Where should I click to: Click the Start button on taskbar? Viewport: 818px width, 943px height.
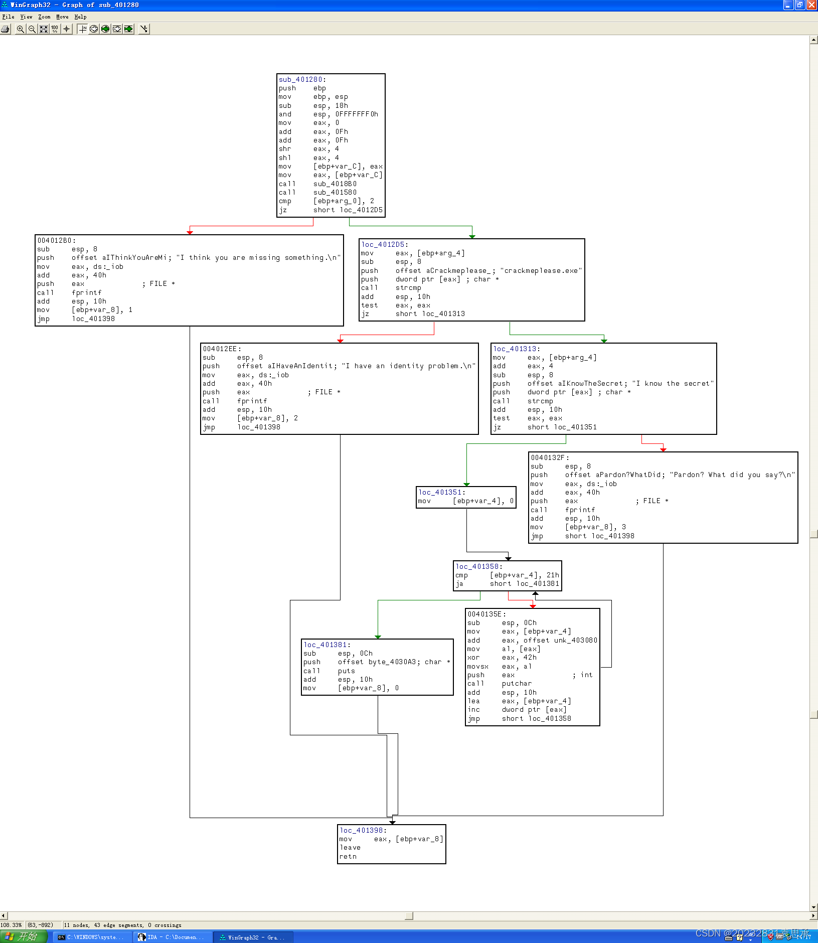[24, 936]
